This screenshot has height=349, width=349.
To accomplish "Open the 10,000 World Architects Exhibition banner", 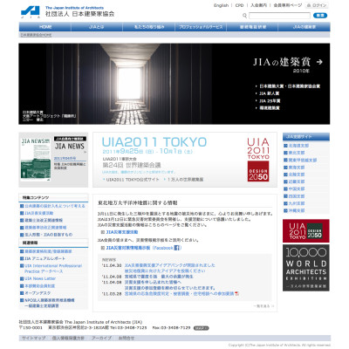I will (306, 268).
